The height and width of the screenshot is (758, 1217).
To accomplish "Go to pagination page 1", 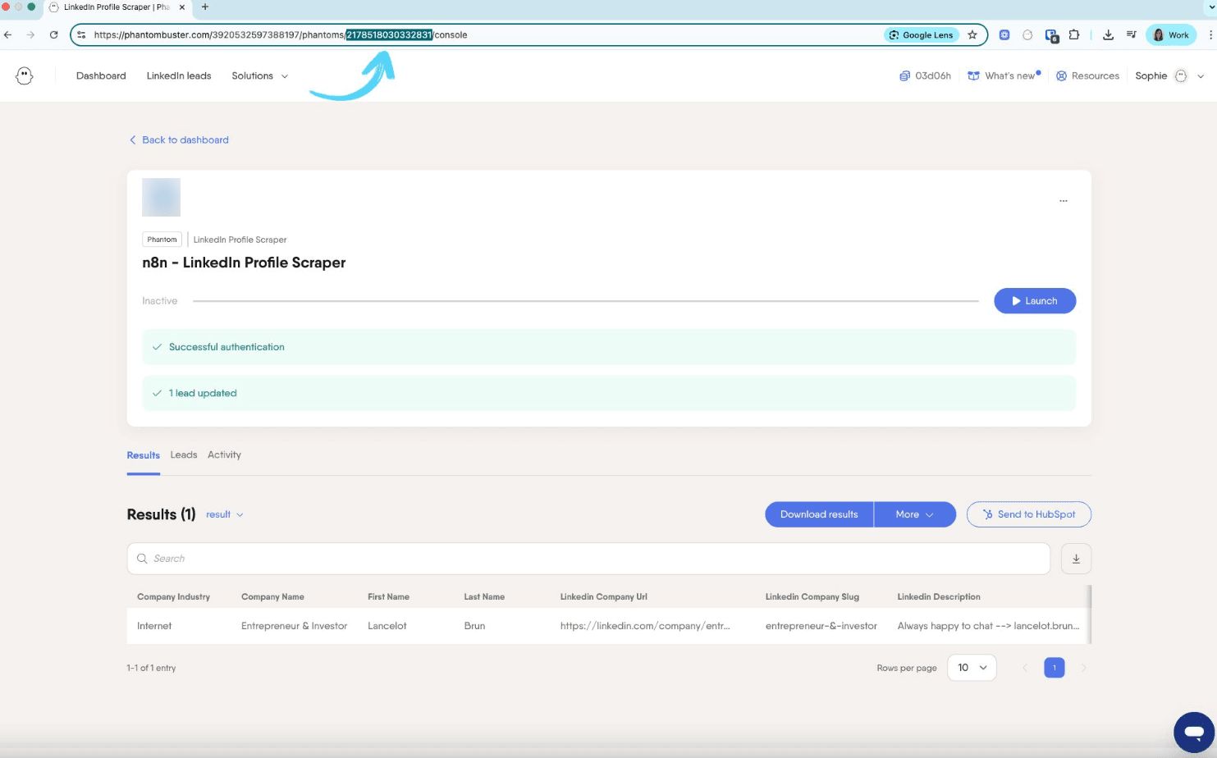I will [x=1055, y=668].
